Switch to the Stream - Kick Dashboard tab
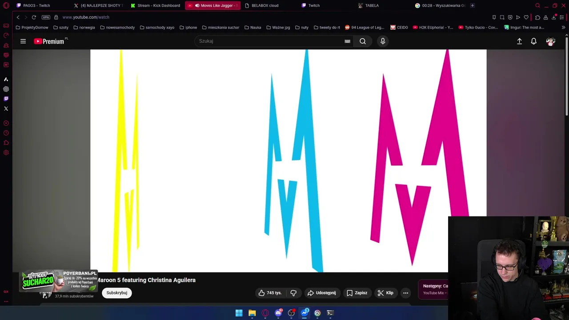569x320 pixels. tap(156, 5)
